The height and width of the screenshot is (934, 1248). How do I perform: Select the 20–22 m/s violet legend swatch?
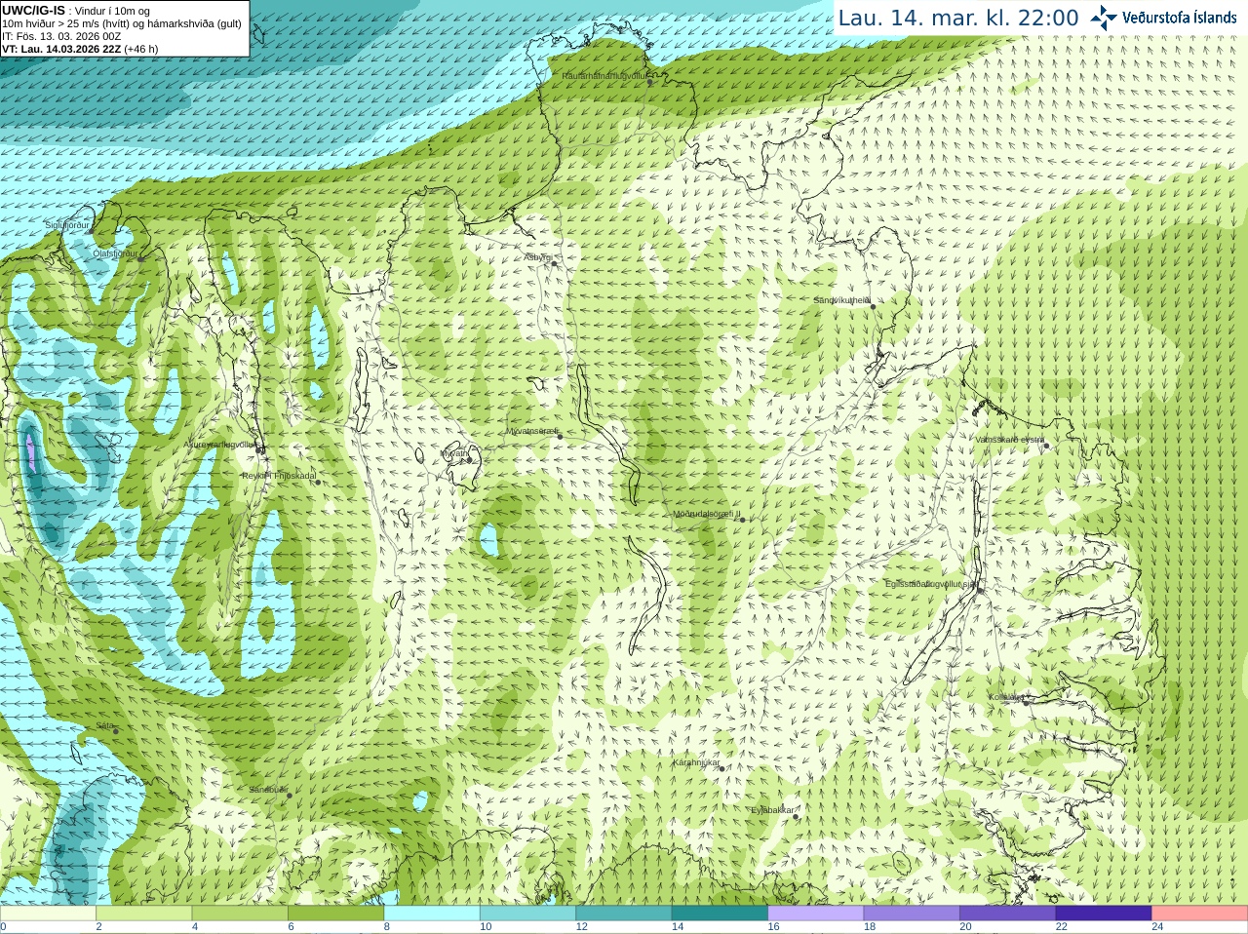tap(1008, 914)
